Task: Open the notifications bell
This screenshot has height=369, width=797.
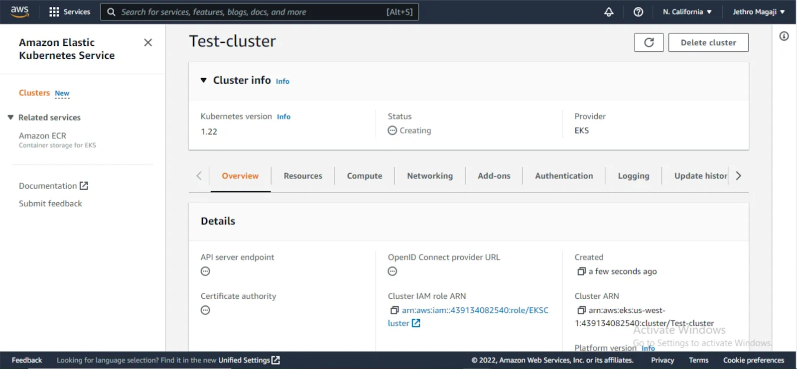Action: click(x=609, y=12)
